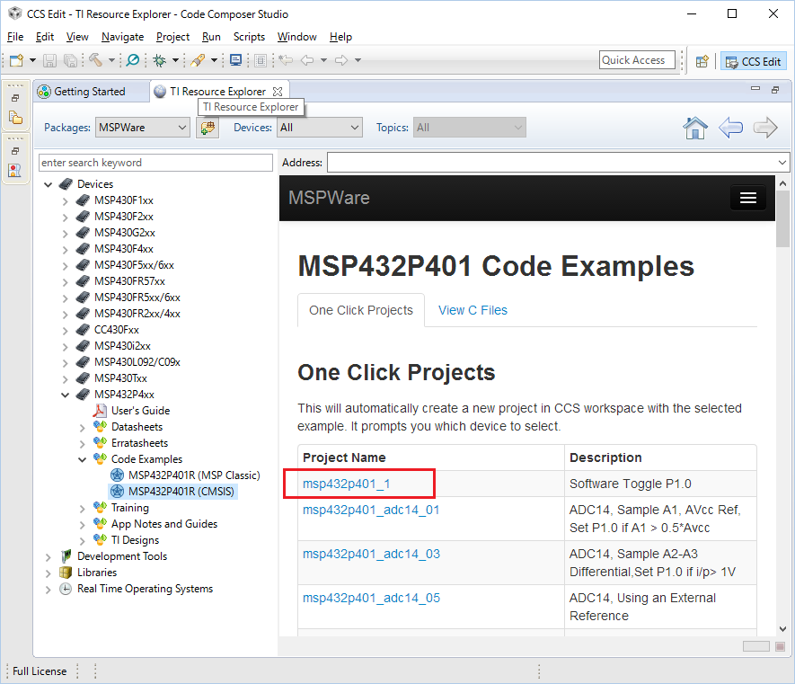Select the One Click Projects tab
This screenshot has height=684, width=795.
[x=361, y=310]
